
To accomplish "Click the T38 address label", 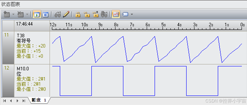I will (x=21, y=36).
